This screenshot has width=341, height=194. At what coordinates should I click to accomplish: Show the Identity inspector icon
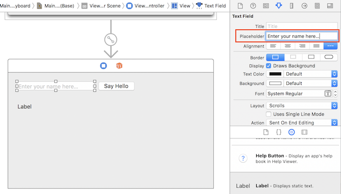click(266, 6)
